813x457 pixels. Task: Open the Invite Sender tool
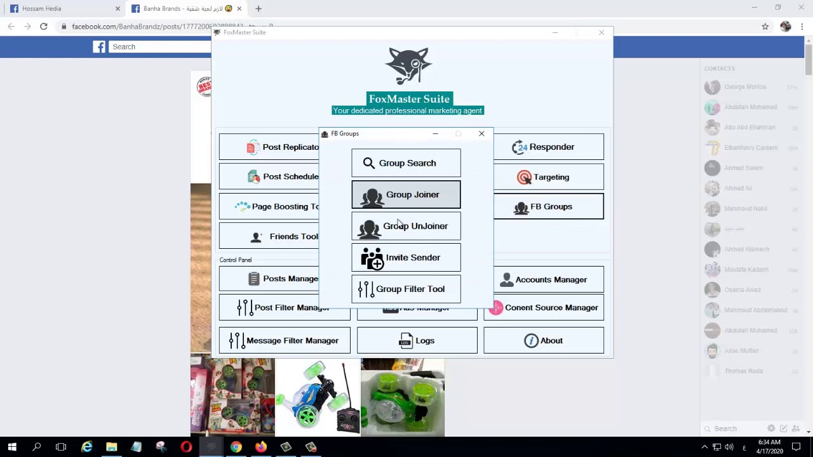coord(406,258)
